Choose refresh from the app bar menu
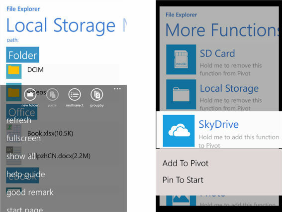Viewport: 282px width, 212px height. pos(19,120)
